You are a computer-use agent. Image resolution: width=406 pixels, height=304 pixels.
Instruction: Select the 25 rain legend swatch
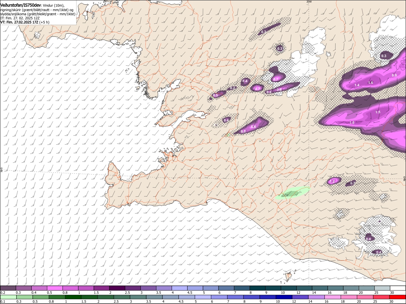tap(381, 297)
